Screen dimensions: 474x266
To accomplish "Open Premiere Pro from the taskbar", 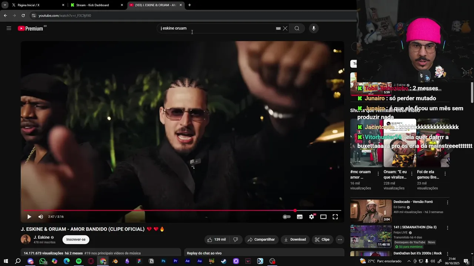I will 176,261.
